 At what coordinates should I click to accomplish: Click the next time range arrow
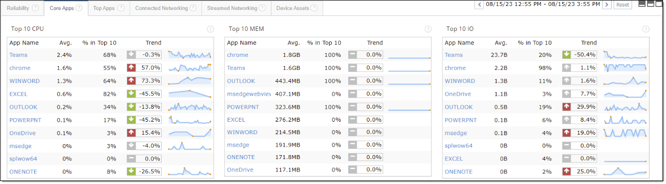click(607, 4)
